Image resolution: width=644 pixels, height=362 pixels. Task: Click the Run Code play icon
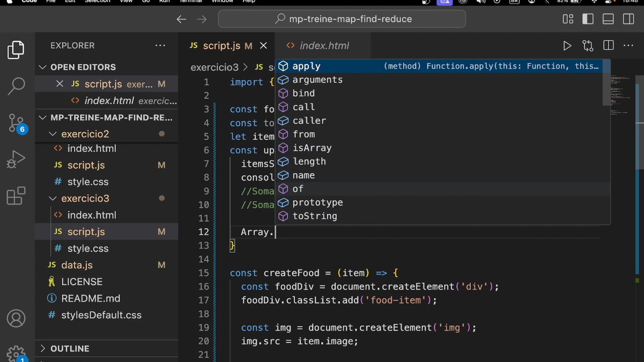[567, 46]
